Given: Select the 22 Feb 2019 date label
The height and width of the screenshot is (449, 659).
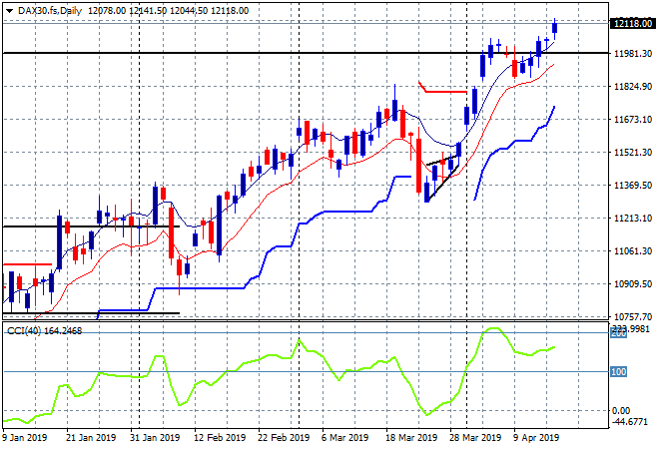Looking at the screenshot, I should tap(284, 438).
